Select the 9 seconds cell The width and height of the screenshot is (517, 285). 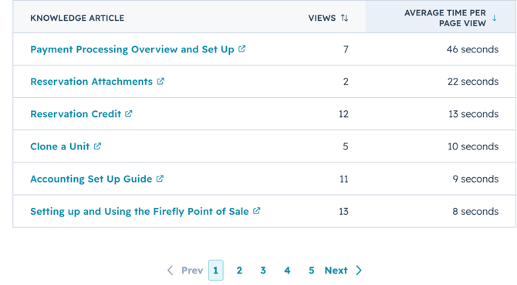(475, 179)
